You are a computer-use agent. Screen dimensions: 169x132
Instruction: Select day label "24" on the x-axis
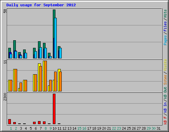coord(124,128)
